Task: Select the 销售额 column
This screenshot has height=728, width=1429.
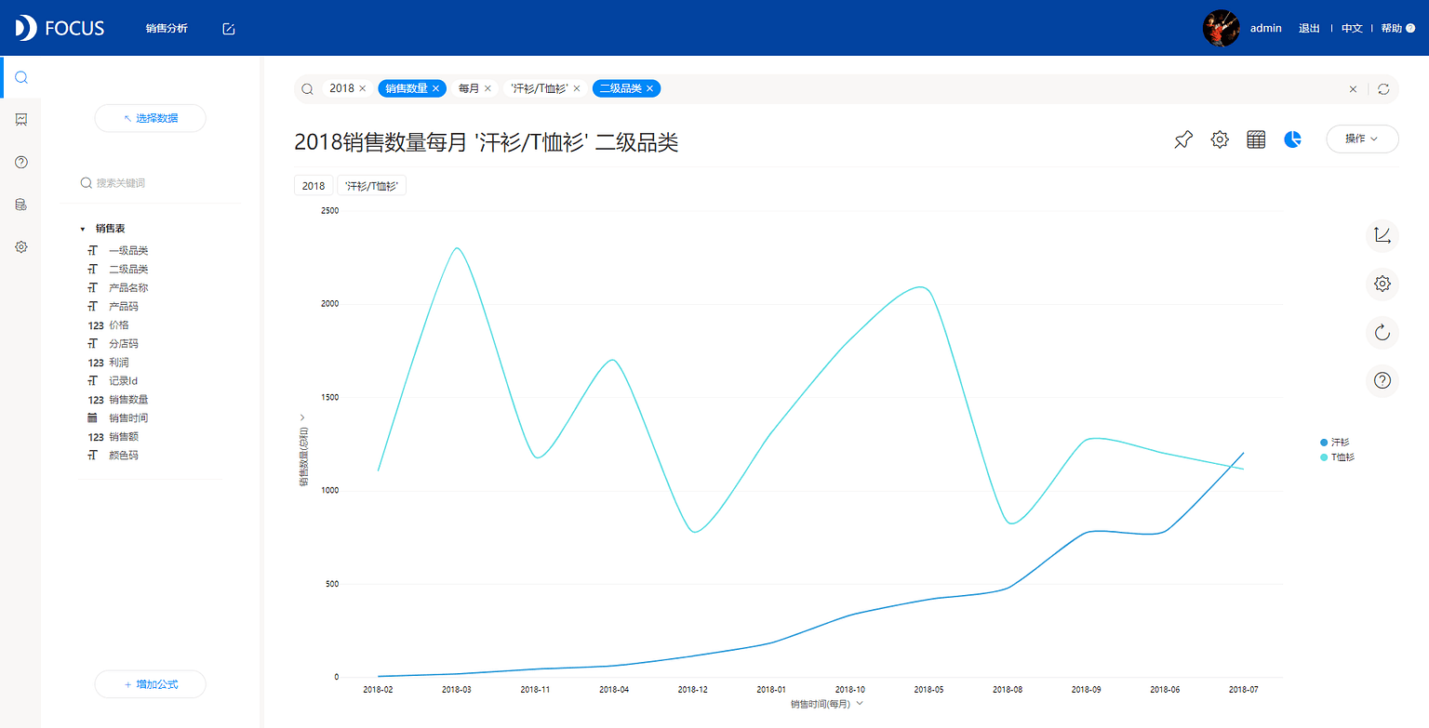Action: click(x=123, y=437)
